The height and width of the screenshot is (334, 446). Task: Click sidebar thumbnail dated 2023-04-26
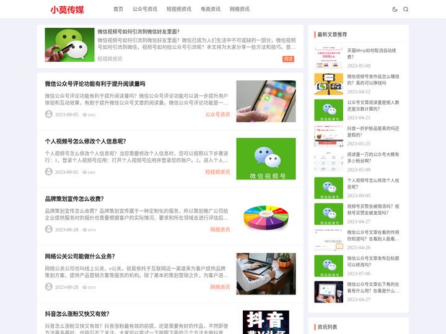coord(328,240)
